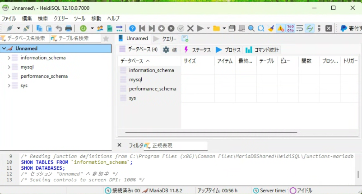
Task: Click the yellow Load SQL file folder icon
Action: pos(216,28)
